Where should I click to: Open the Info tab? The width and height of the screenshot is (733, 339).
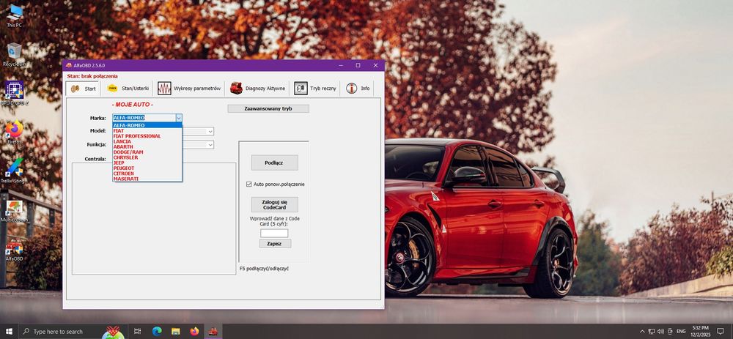[x=358, y=89]
